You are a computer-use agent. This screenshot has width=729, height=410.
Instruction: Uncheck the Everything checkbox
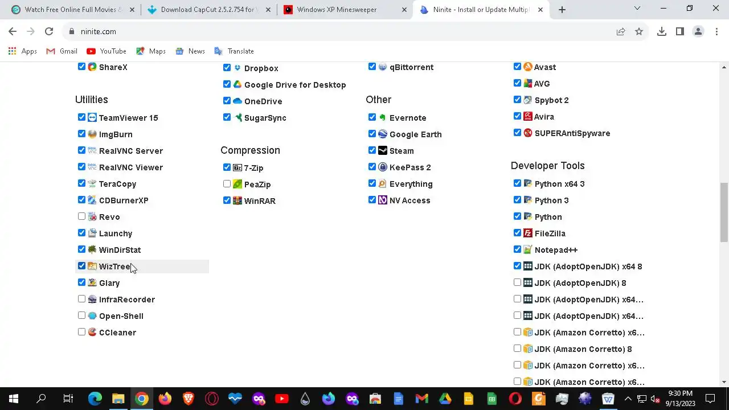372,183
